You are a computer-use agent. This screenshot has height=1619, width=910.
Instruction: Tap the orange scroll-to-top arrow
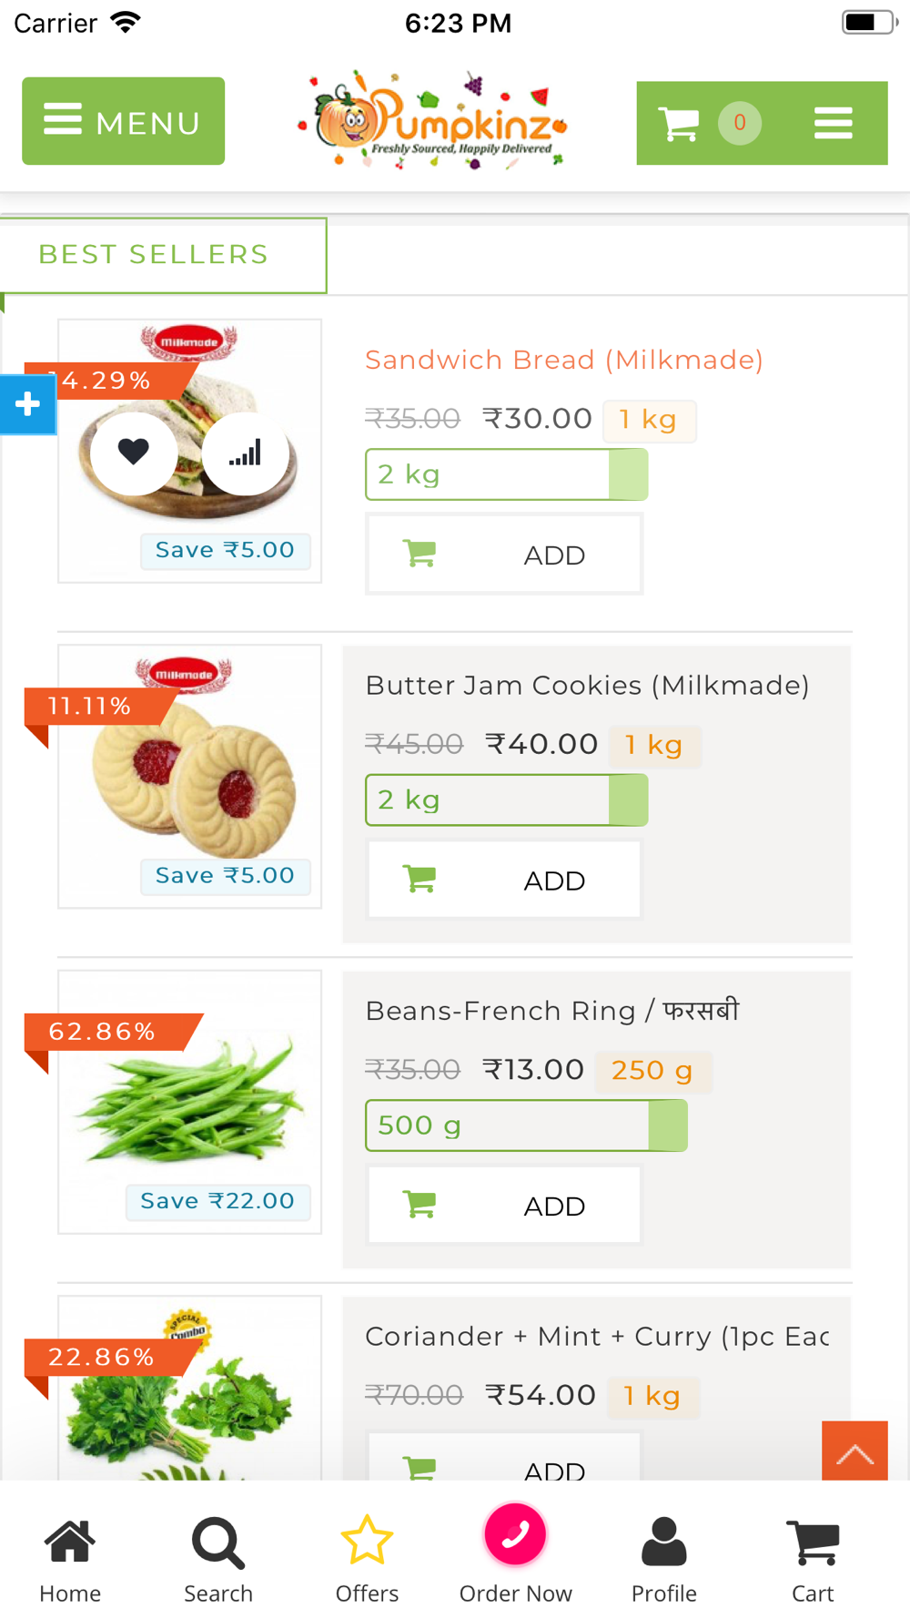854,1451
